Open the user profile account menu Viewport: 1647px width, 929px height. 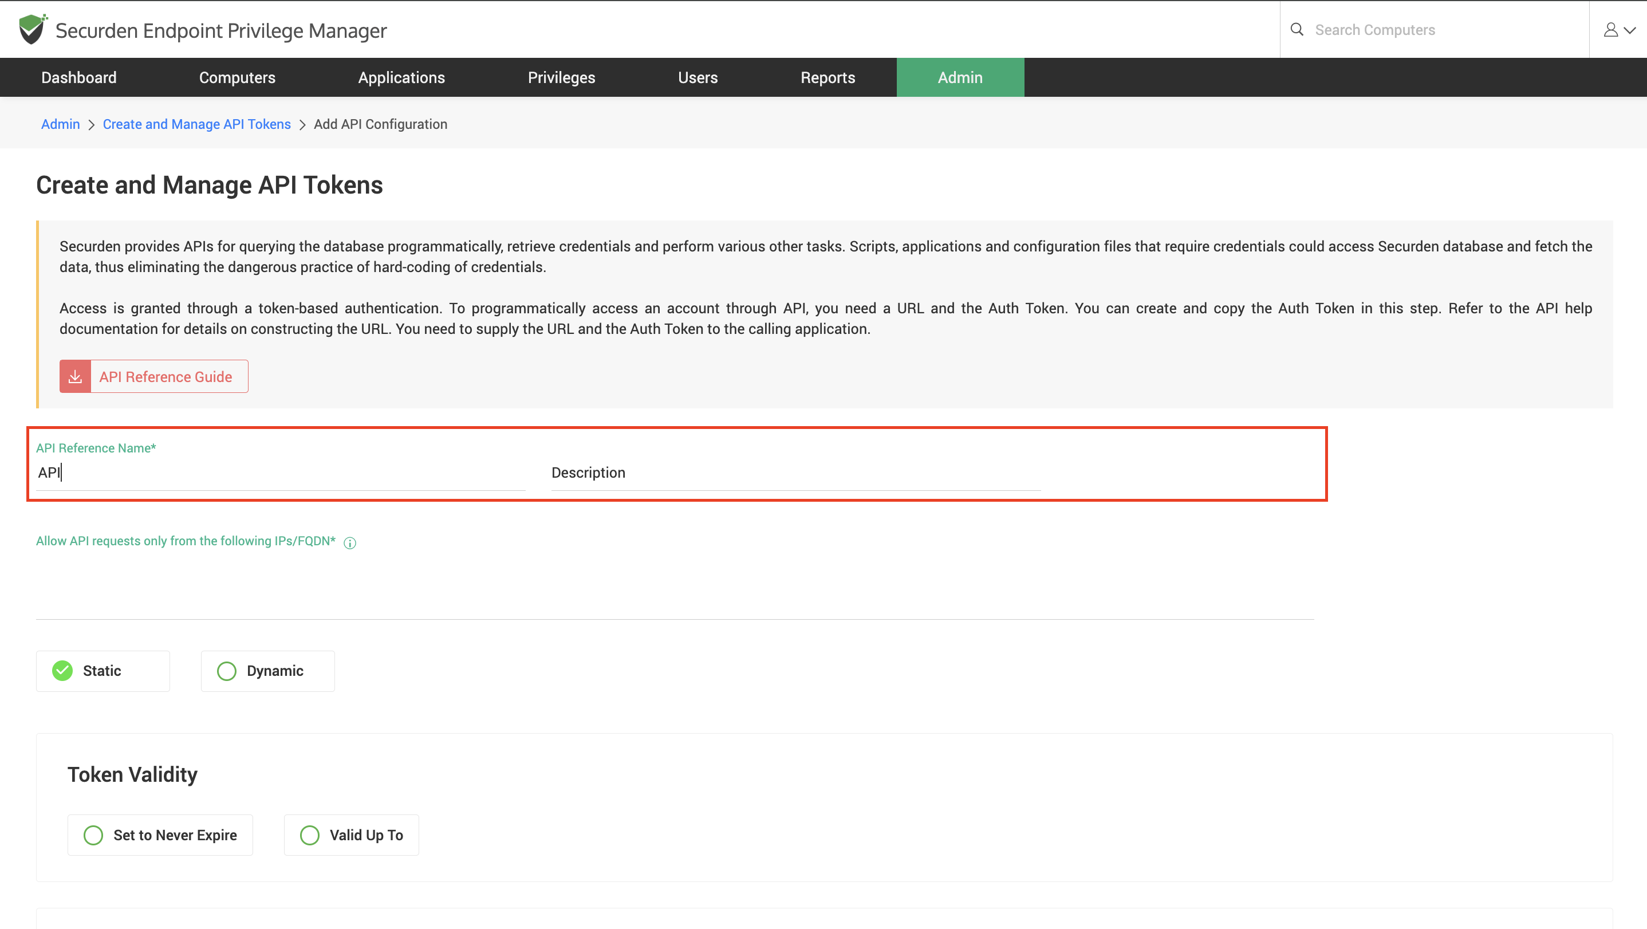[x=1618, y=29]
